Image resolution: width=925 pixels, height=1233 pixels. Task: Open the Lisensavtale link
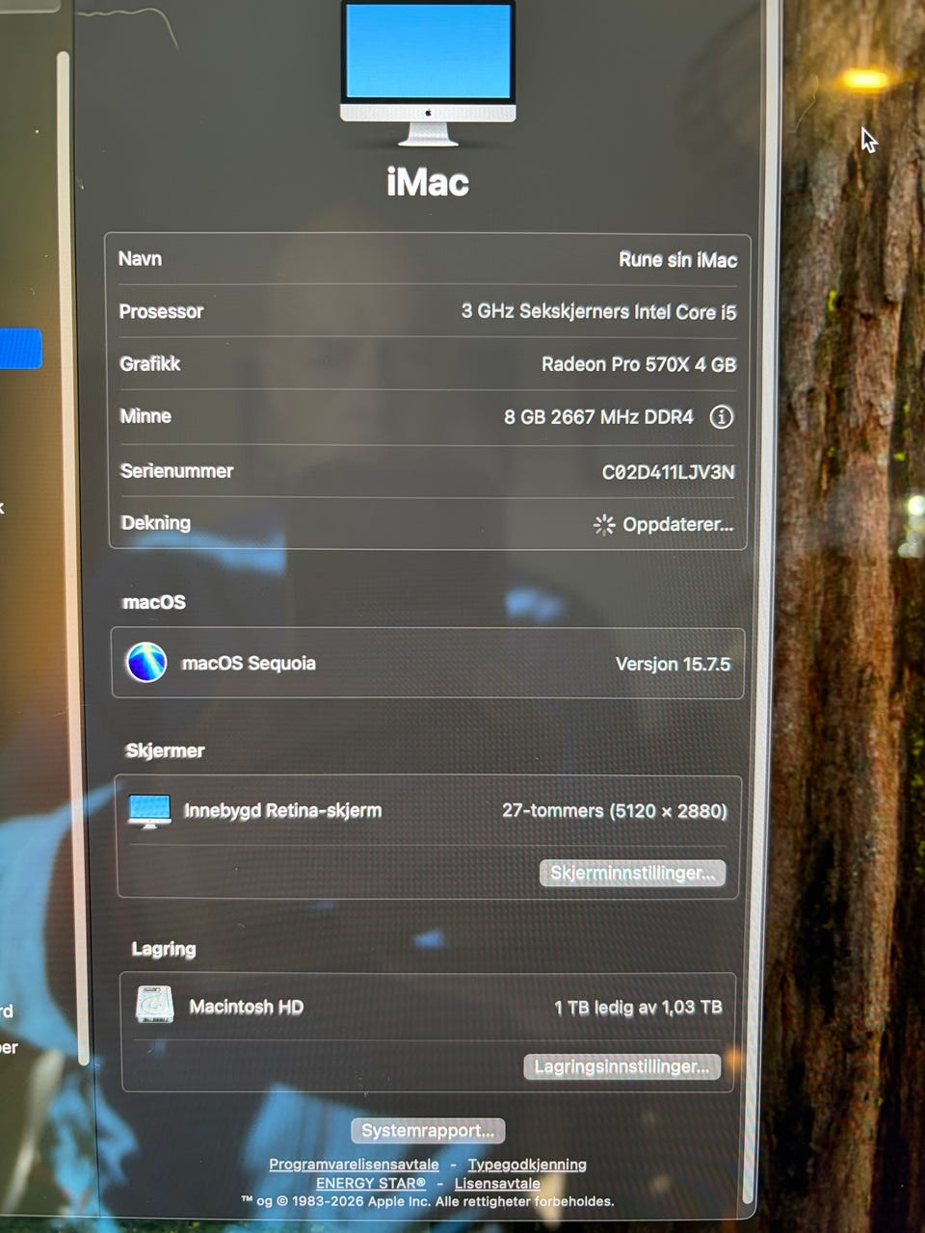tap(497, 1183)
